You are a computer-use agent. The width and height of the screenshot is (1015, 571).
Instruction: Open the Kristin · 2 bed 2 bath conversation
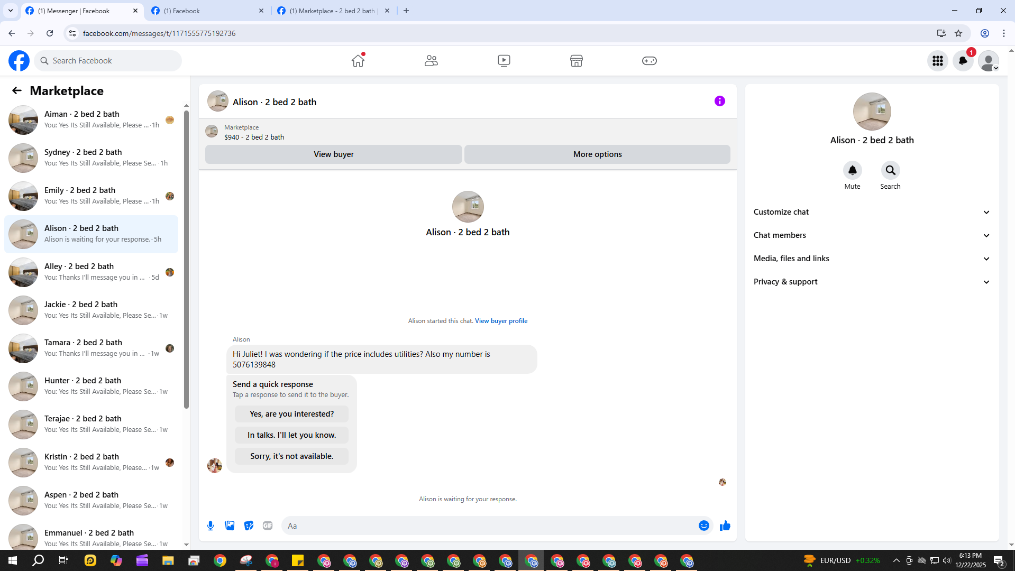tap(91, 463)
